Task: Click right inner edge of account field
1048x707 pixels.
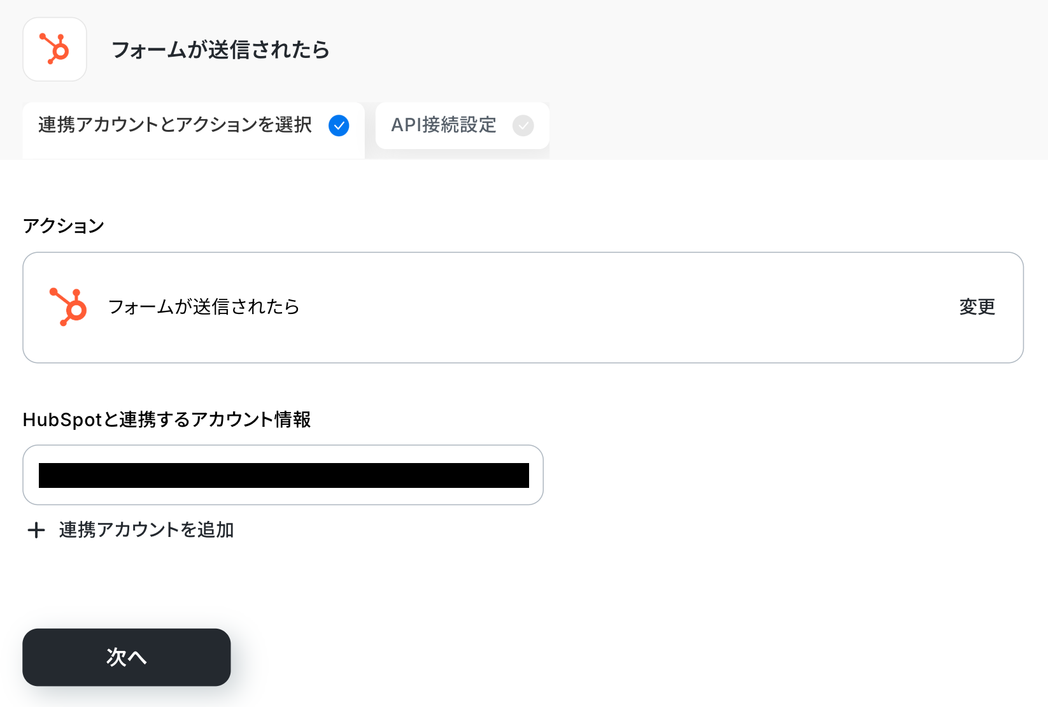Action: 536,475
